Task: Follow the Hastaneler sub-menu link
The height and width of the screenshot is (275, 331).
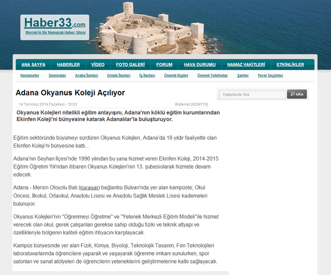Action: (30, 75)
